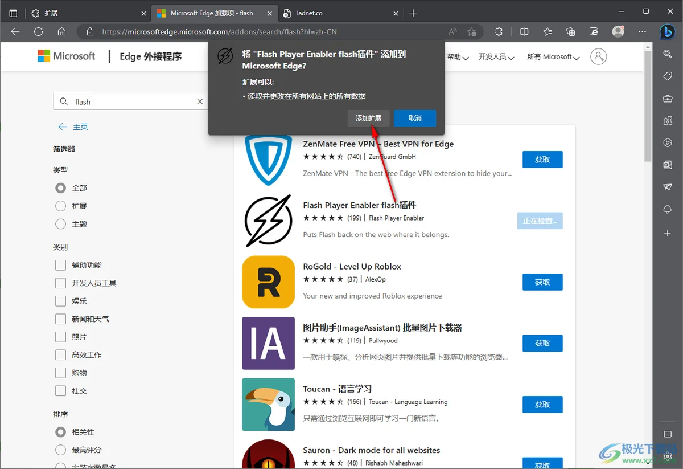Open sidebar Drop paper plane icon
This screenshot has height=469, width=683.
(668, 187)
